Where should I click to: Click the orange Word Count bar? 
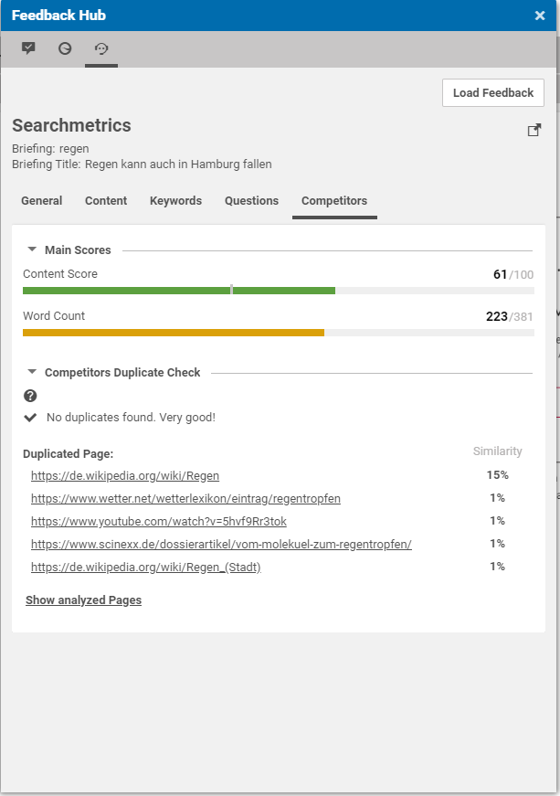(x=174, y=333)
